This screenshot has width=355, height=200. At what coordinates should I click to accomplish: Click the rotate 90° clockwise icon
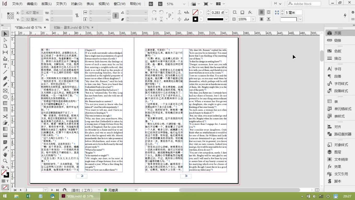click(154, 12)
